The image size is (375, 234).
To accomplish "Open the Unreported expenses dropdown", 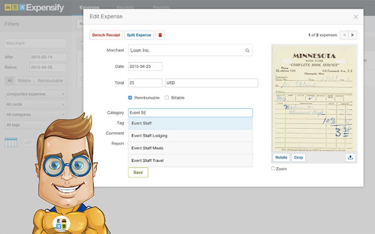I will click(35, 94).
